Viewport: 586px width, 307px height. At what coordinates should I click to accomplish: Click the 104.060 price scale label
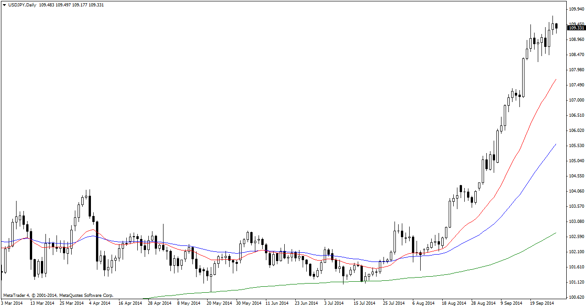(x=576, y=191)
